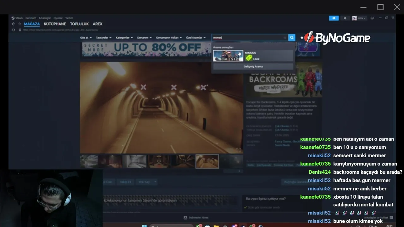Image resolution: width=404 pixels, height=227 pixels.
Task: Expand the Tavsiyeler menu
Action: 104,38
